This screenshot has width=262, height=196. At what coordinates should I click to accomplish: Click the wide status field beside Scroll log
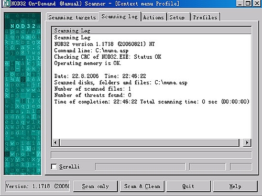click(140, 167)
